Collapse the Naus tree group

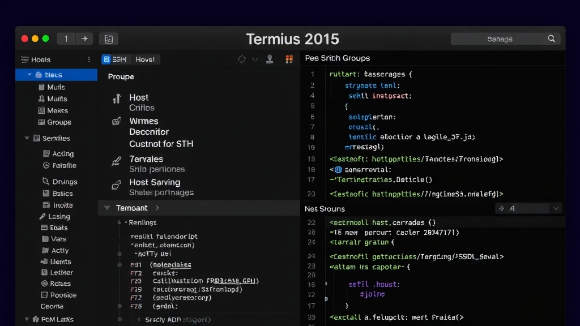[29, 75]
